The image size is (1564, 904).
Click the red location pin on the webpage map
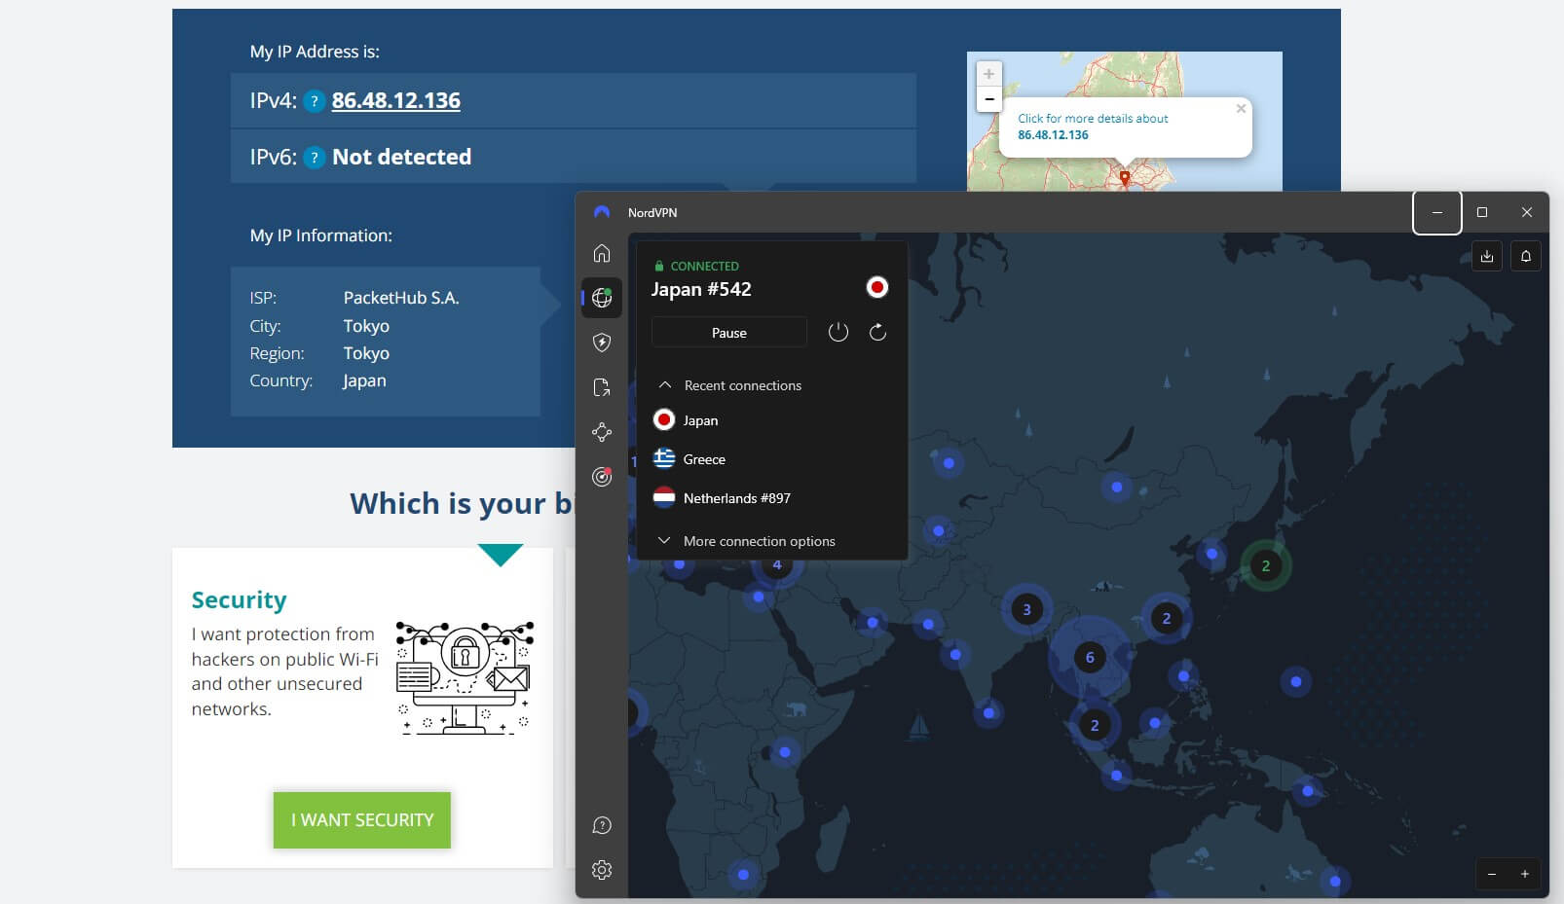click(1125, 178)
